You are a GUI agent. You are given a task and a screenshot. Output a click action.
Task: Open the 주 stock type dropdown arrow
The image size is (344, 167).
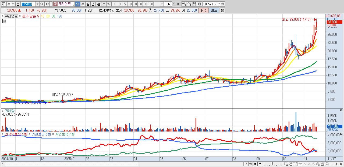[13, 4]
